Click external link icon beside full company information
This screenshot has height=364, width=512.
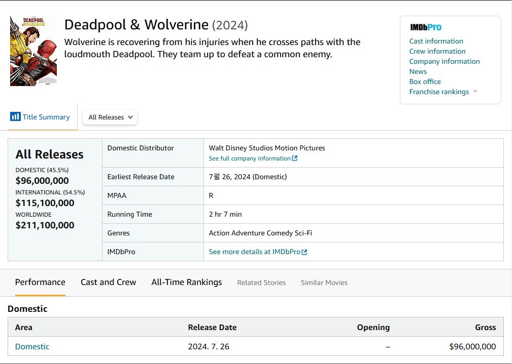pos(295,158)
